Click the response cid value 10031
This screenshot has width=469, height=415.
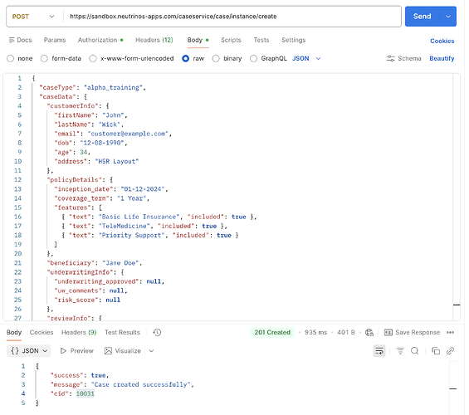point(85,393)
